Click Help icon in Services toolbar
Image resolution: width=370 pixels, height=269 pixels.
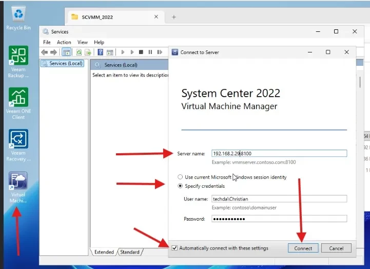pyautogui.click(x=100, y=52)
